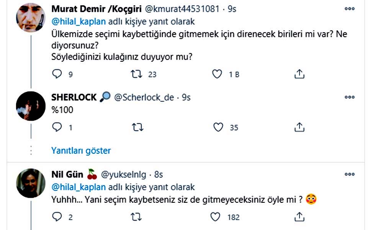The image size is (383, 230).
Task: Open @hilal_kaplan mention in Murat's tweet
Action: pos(73,22)
